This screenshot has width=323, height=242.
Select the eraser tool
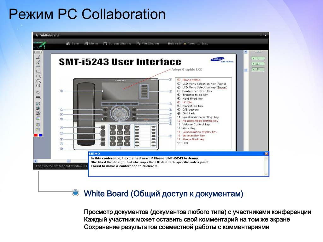coord(38,92)
